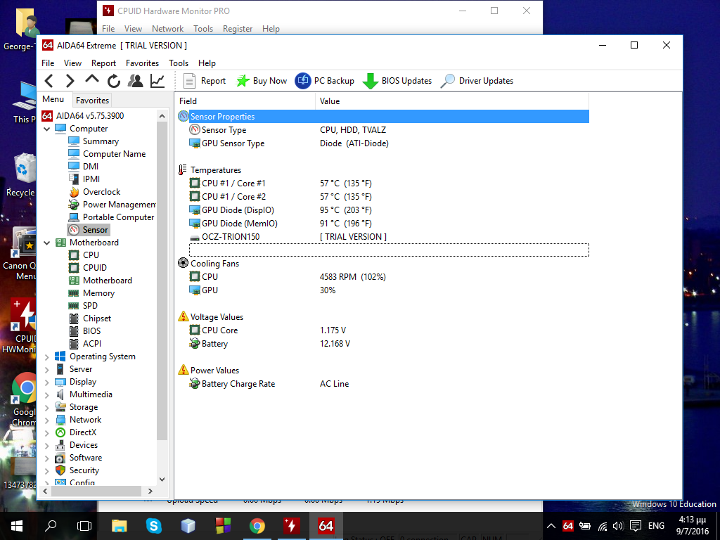Collapse the Computer tree node

[47, 129]
